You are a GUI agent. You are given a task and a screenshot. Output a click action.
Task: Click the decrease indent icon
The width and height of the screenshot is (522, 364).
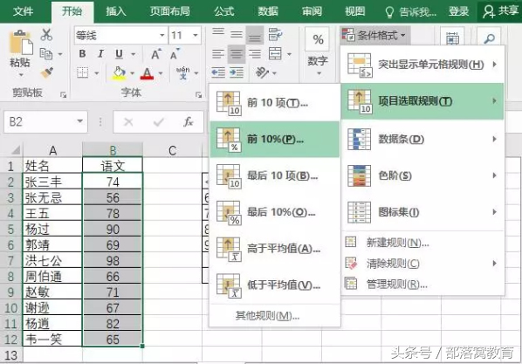(x=218, y=72)
